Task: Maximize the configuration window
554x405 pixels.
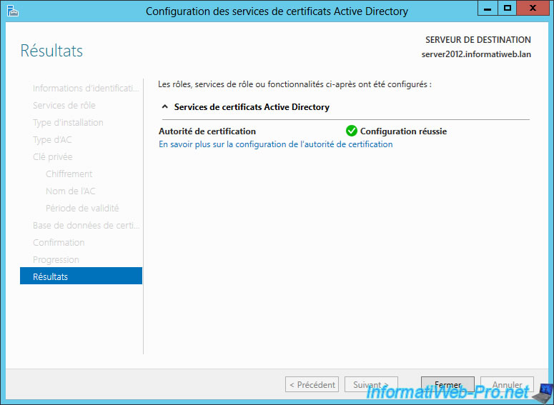Action: (x=508, y=8)
